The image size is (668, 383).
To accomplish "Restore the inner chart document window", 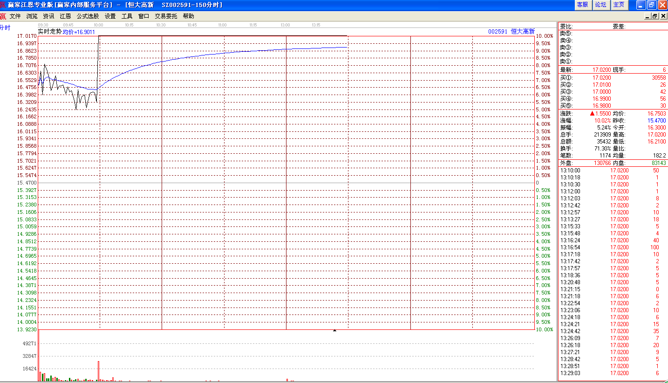I will pyautogui.click(x=655, y=16).
